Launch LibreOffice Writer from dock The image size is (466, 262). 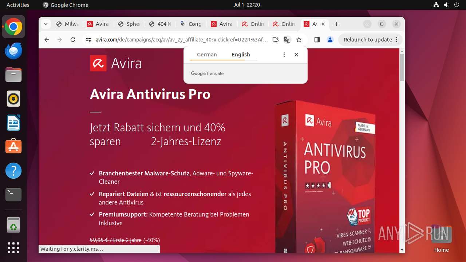[13, 123]
